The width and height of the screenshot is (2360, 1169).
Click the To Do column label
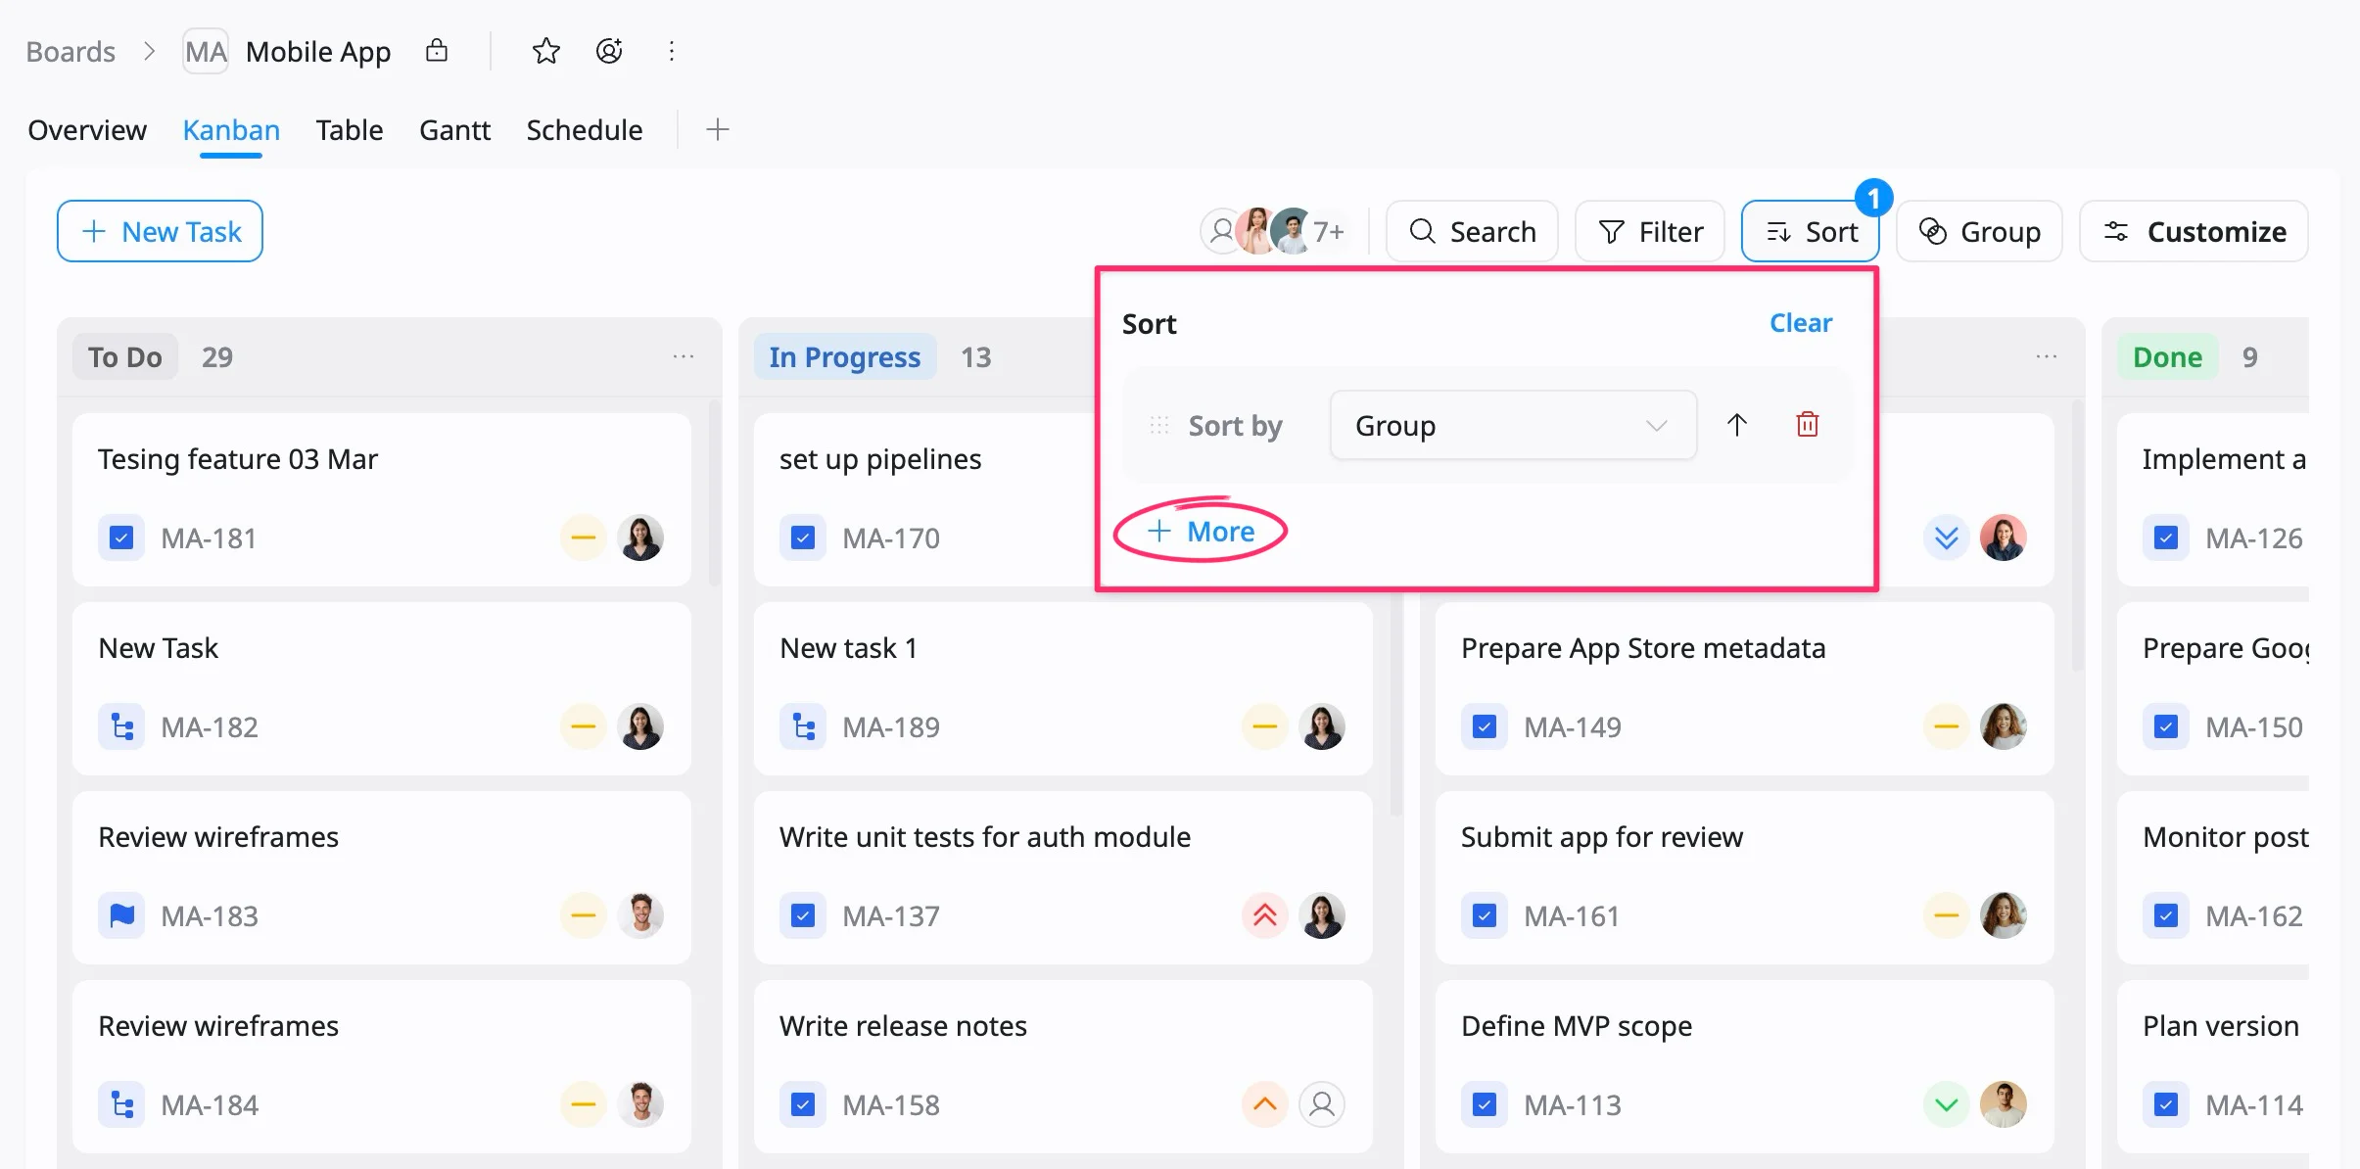(x=125, y=357)
